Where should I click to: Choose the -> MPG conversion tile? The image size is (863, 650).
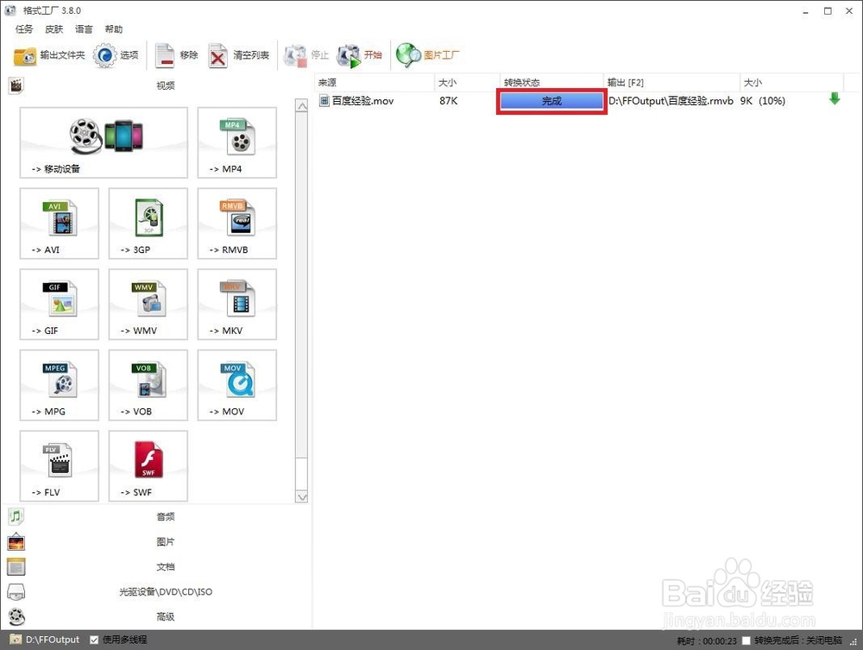pos(60,385)
